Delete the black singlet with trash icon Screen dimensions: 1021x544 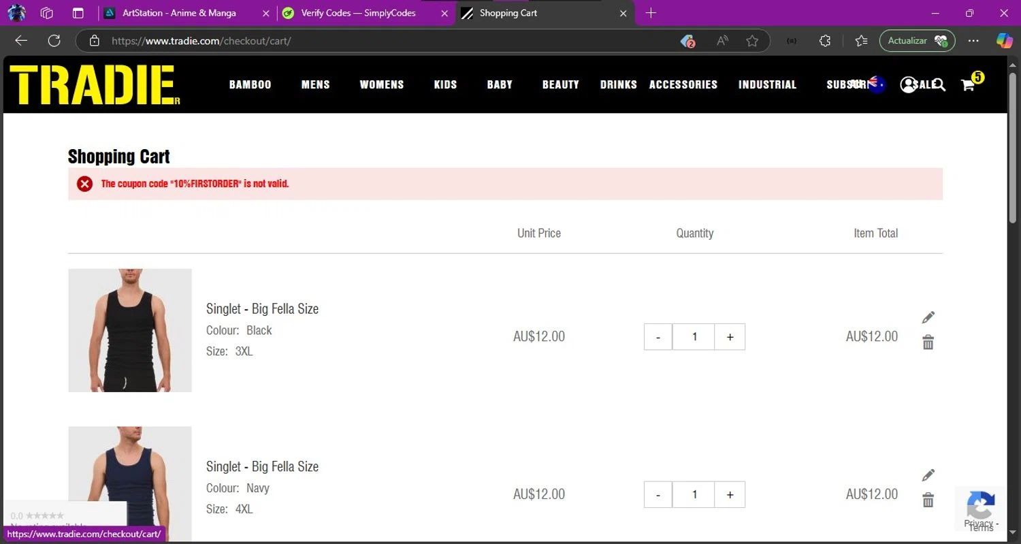(928, 342)
